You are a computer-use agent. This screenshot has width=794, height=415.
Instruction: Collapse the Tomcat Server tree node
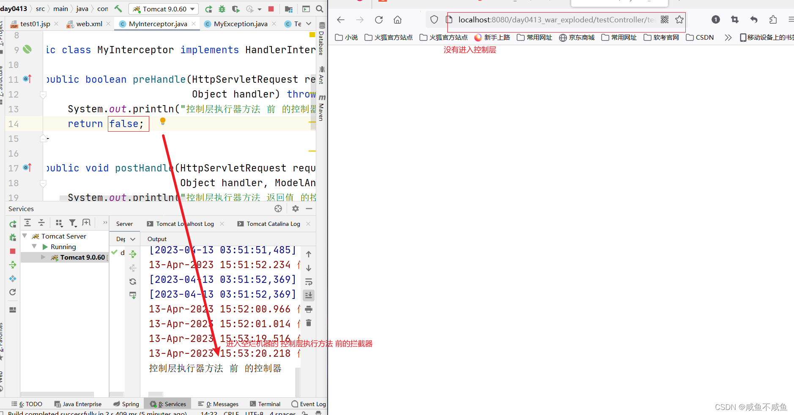pyautogui.click(x=25, y=236)
